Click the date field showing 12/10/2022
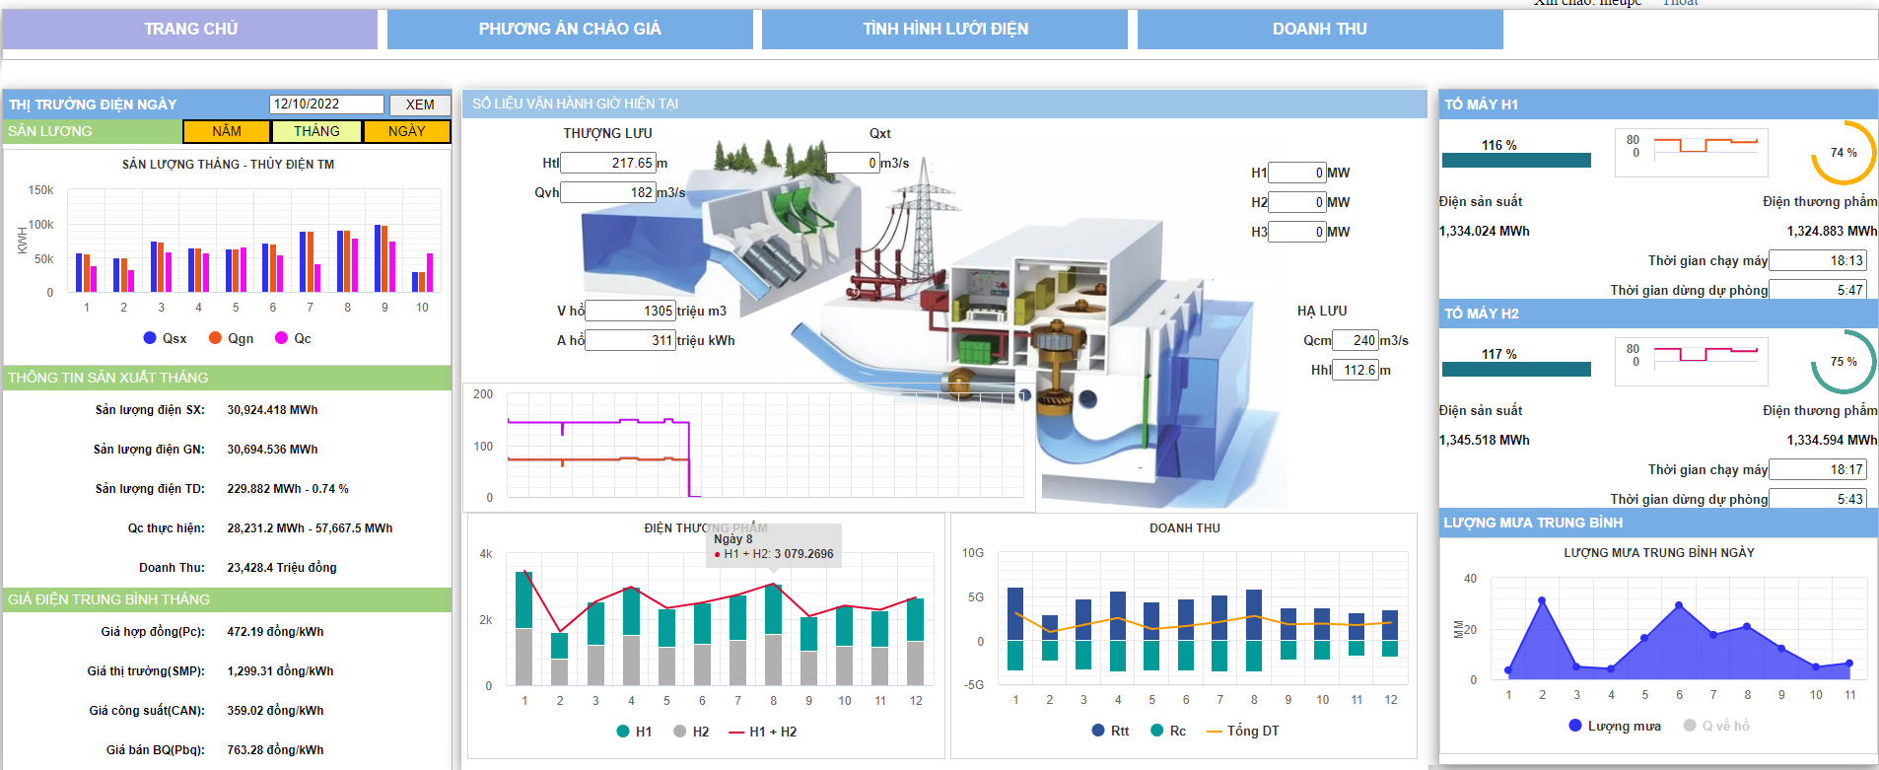This screenshot has height=770, width=1879. point(326,105)
